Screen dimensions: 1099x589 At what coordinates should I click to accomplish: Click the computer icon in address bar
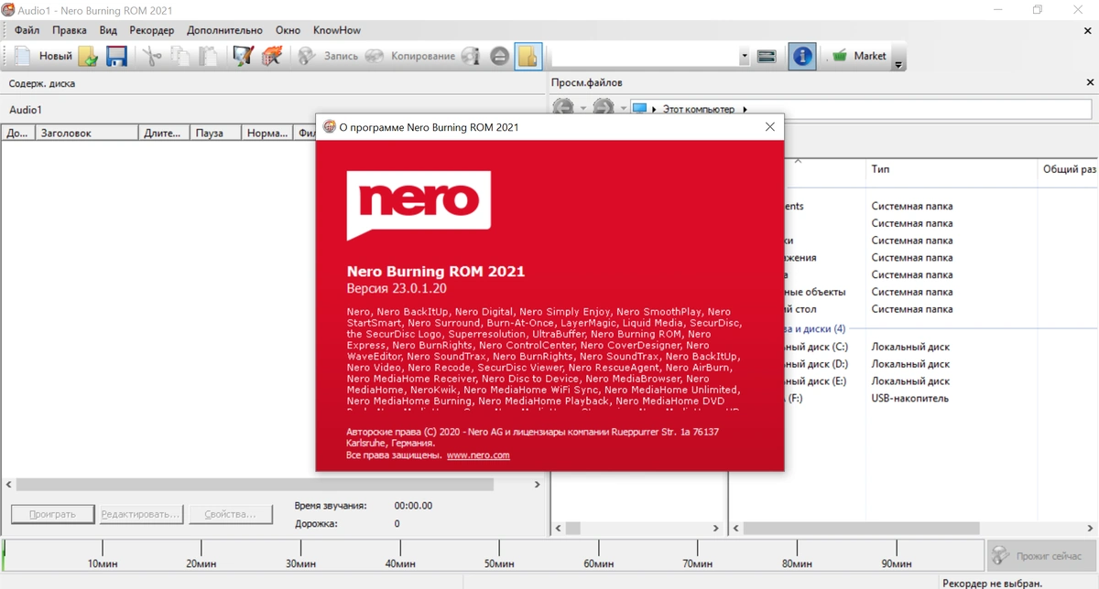pyautogui.click(x=639, y=109)
